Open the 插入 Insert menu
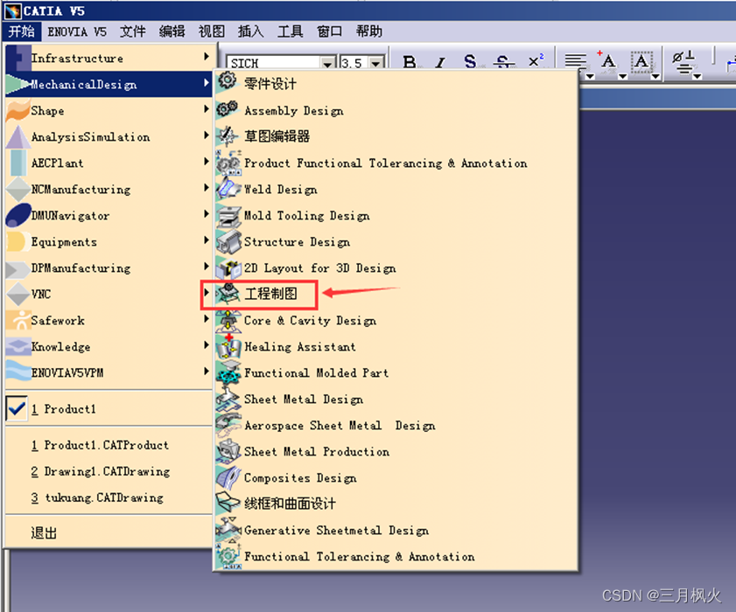This screenshot has height=612, width=736. pos(250,31)
